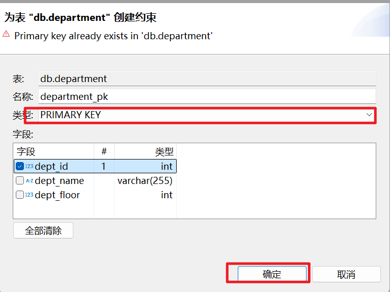The width and height of the screenshot is (390, 292).
Task: Open the PRIMARY KEY constraint type combo box
Action: [x=204, y=115]
